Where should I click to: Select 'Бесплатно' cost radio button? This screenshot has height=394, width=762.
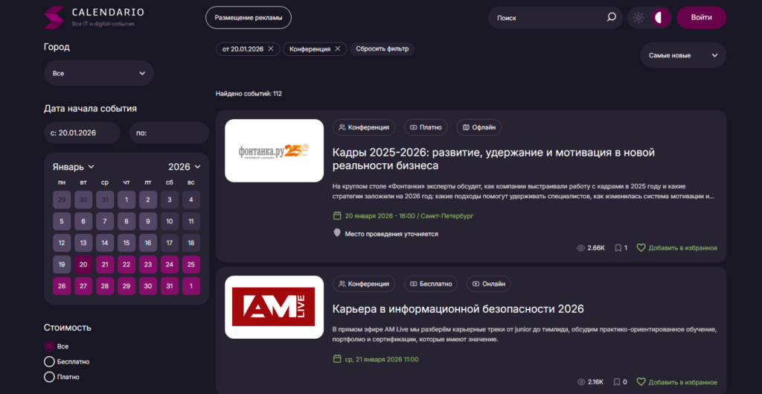[x=49, y=362]
